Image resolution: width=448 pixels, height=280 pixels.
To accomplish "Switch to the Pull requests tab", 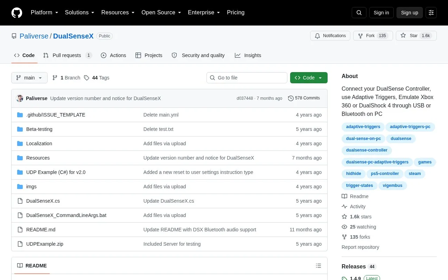I will [68, 55].
